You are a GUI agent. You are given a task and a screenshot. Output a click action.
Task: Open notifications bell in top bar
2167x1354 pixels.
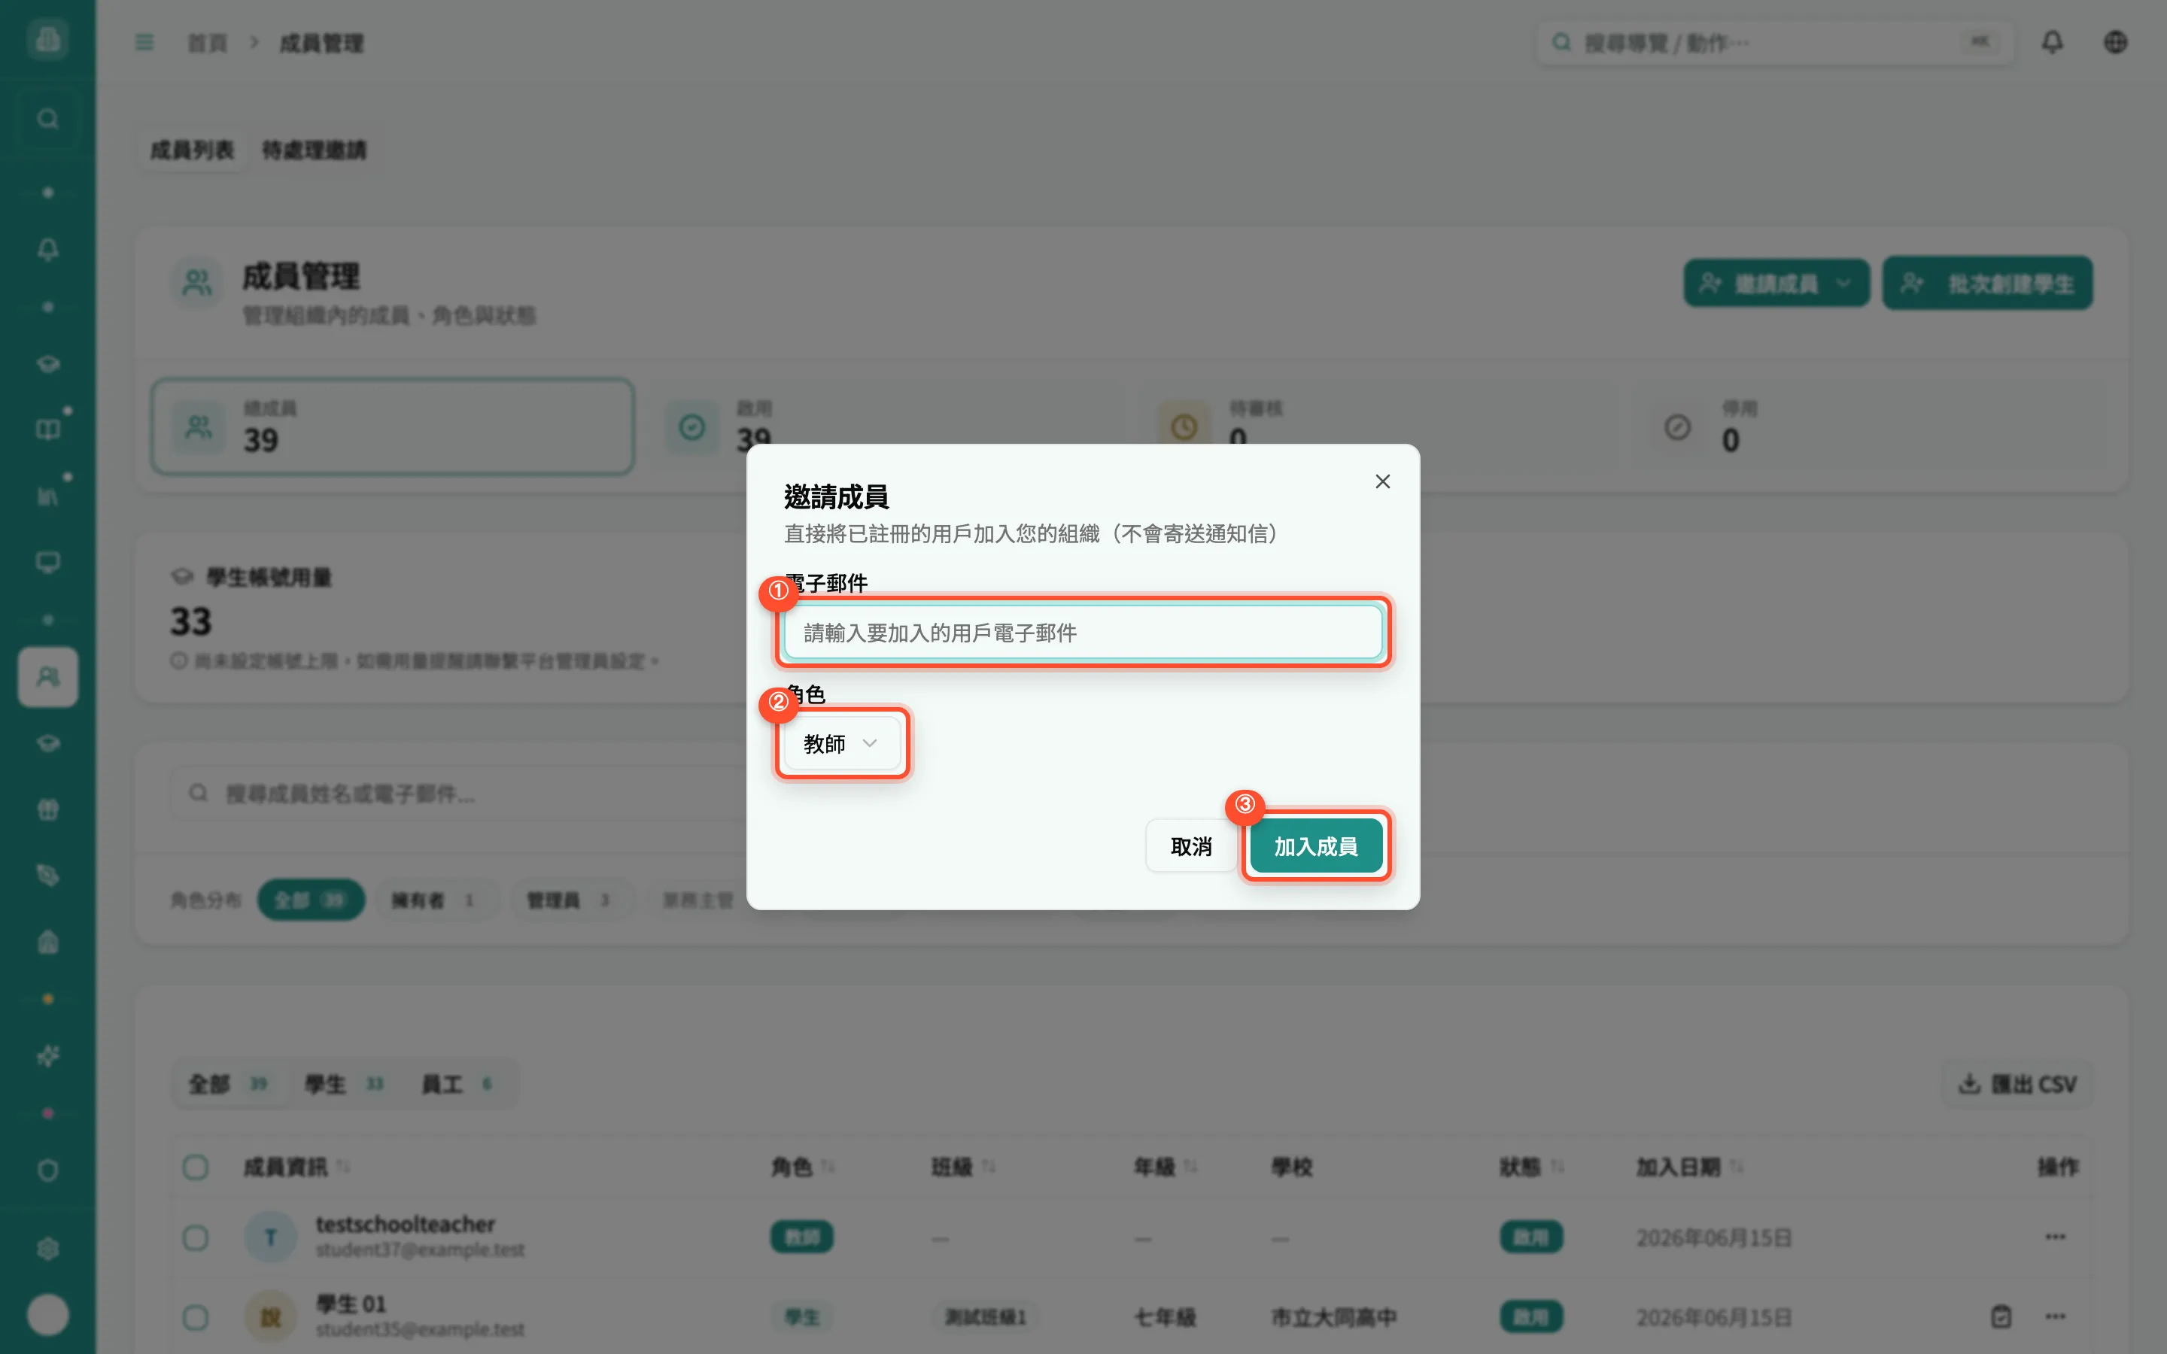pos(2051,42)
